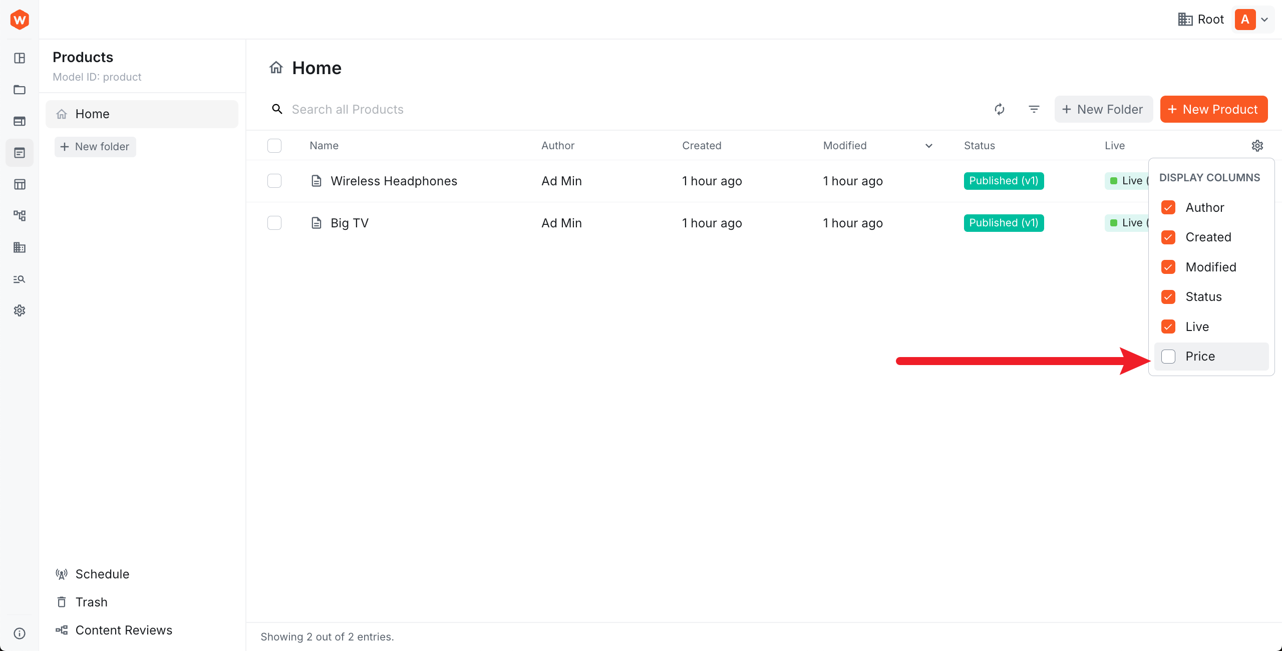This screenshot has width=1282, height=651.
Task: Open the Modified column sort chevron
Action: pos(928,146)
